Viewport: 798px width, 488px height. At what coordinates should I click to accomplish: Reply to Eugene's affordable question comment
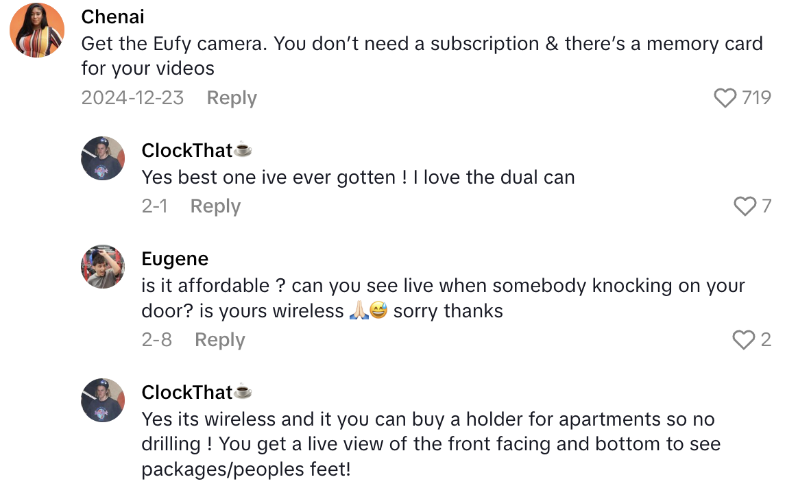(219, 340)
